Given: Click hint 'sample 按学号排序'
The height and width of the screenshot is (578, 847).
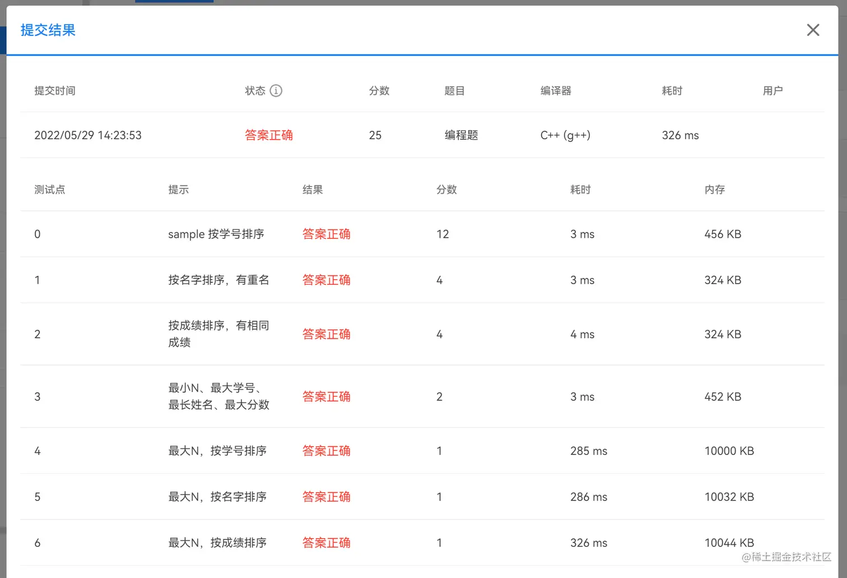Looking at the screenshot, I should tap(216, 234).
